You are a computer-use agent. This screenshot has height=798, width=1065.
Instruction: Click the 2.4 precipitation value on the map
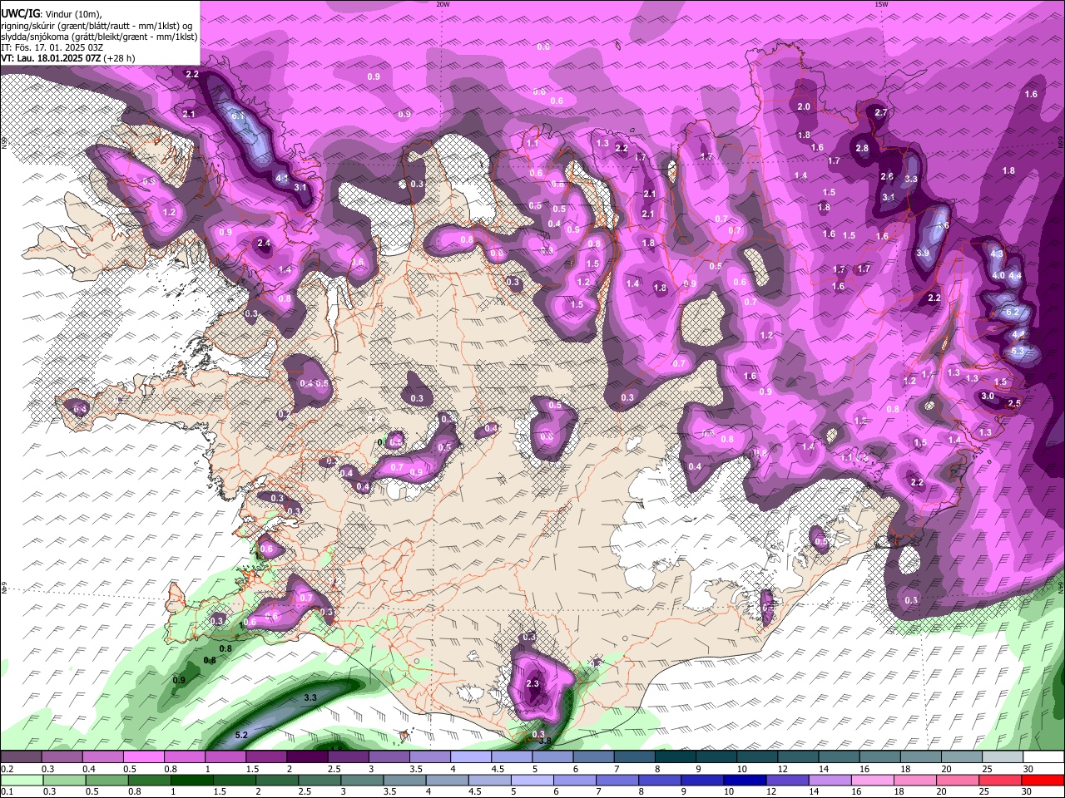pyautogui.click(x=264, y=244)
